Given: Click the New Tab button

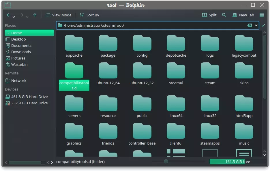Looking at the screenshot, I should 243,15.
